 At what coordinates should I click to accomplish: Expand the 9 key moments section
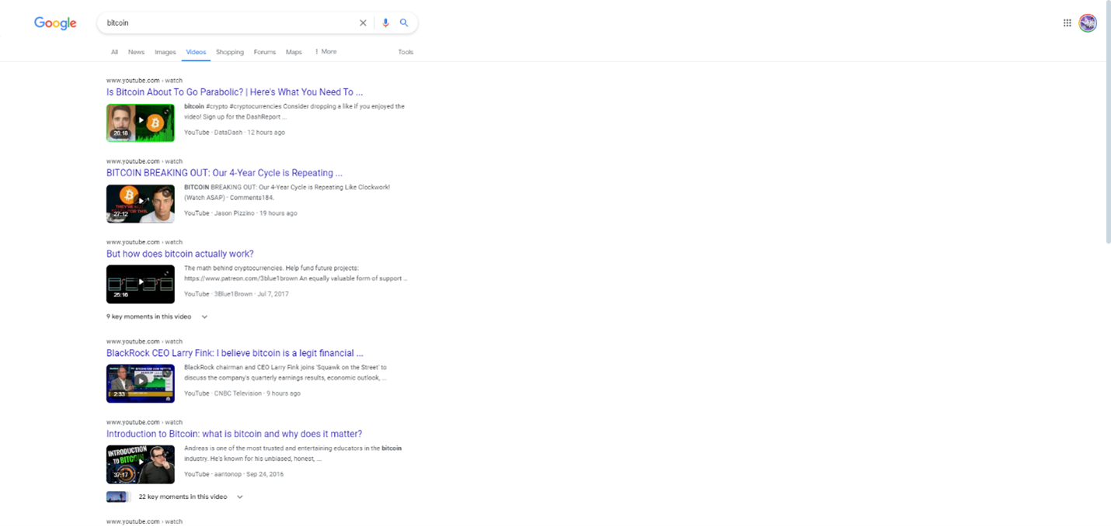click(204, 317)
